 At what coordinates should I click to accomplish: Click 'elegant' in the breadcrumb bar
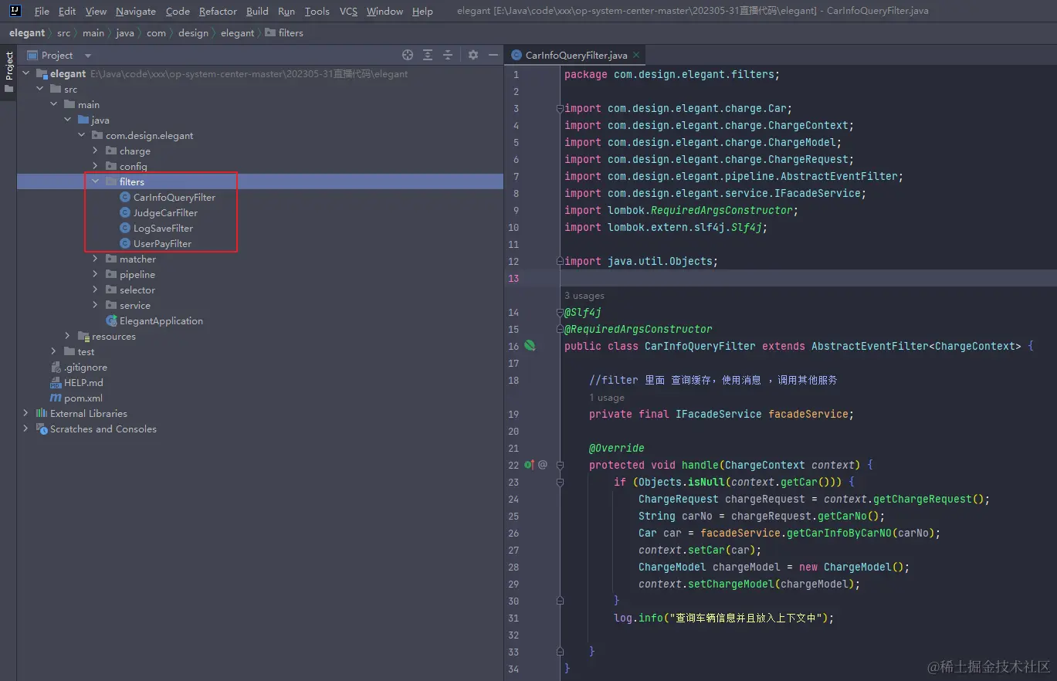tap(27, 33)
